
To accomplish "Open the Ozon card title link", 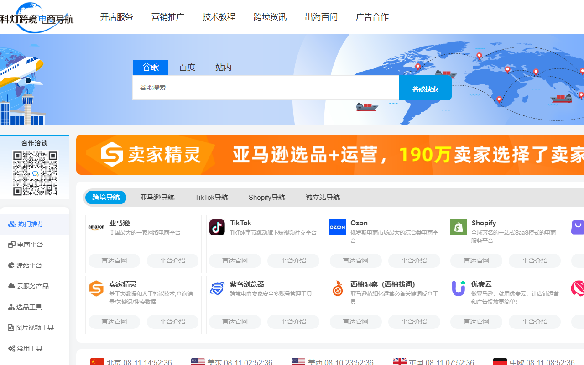I will (359, 223).
